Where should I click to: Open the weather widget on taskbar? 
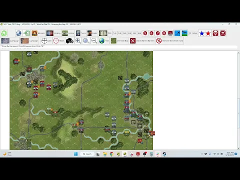7,154
